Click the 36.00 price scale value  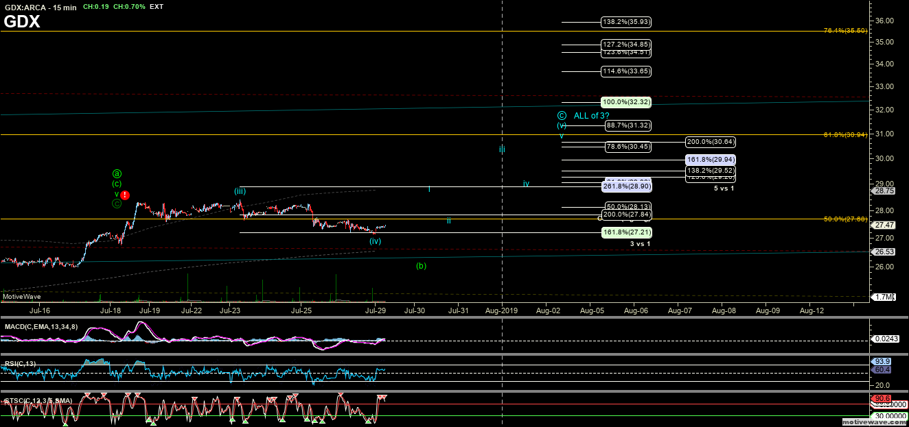[885, 21]
